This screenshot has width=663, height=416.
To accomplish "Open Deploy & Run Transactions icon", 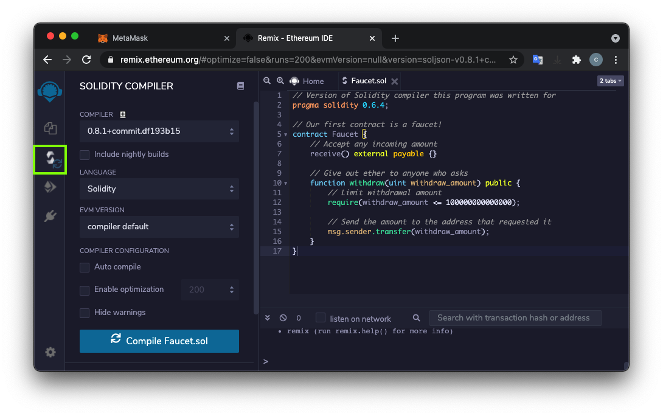I will tap(50, 187).
